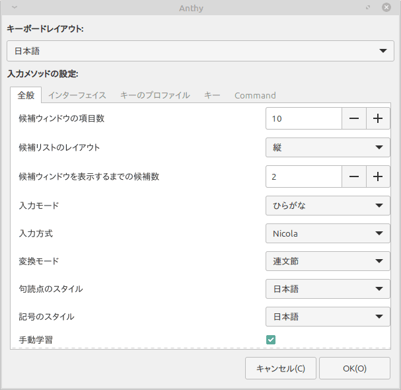This screenshot has width=401, height=390.
Task: Click the title bar resize icon
Action: point(368,7)
